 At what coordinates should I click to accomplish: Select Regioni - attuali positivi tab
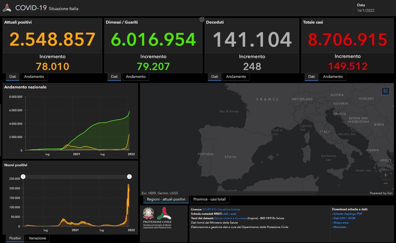[166, 199]
